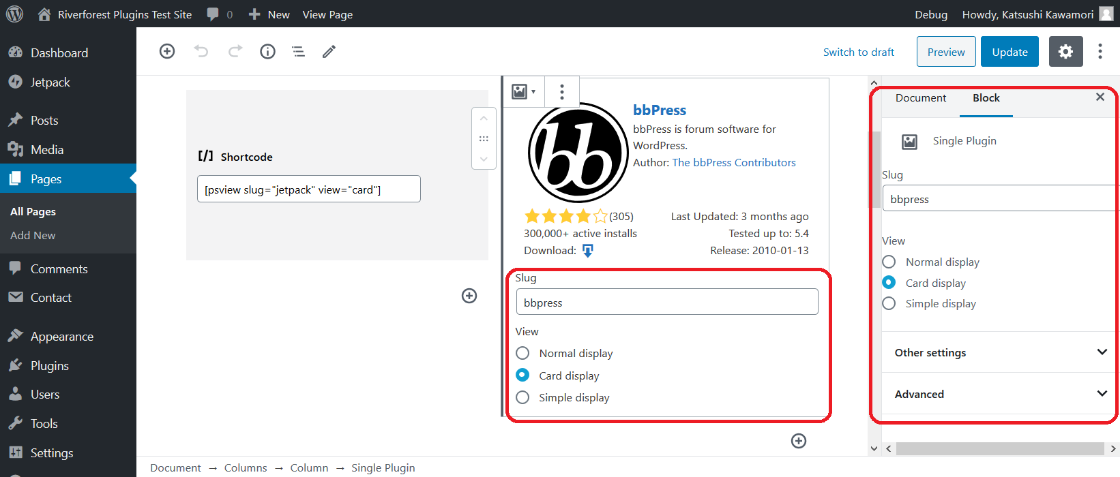Click the plugin Download arrow icon
Screen dimensions: 1120x477
pyautogui.click(x=587, y=251)
